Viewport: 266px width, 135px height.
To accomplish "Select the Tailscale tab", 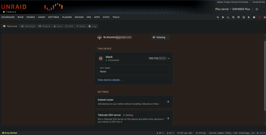I will coord(10,26).
